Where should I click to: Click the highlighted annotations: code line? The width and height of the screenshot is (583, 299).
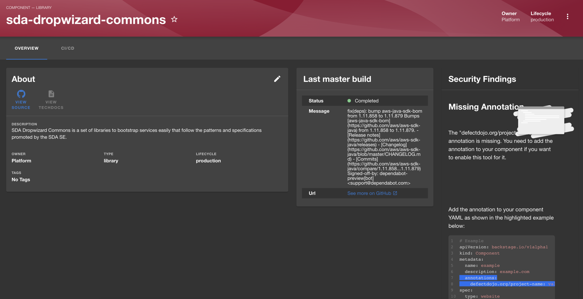[478, 278]
